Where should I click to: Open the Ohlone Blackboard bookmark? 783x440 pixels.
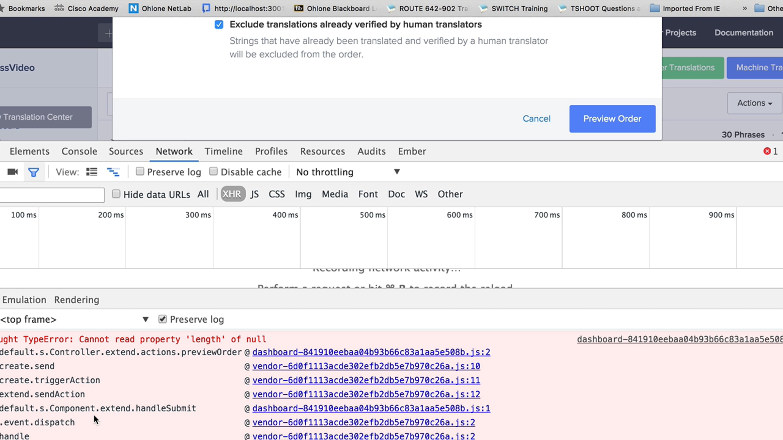coord(335,8)
